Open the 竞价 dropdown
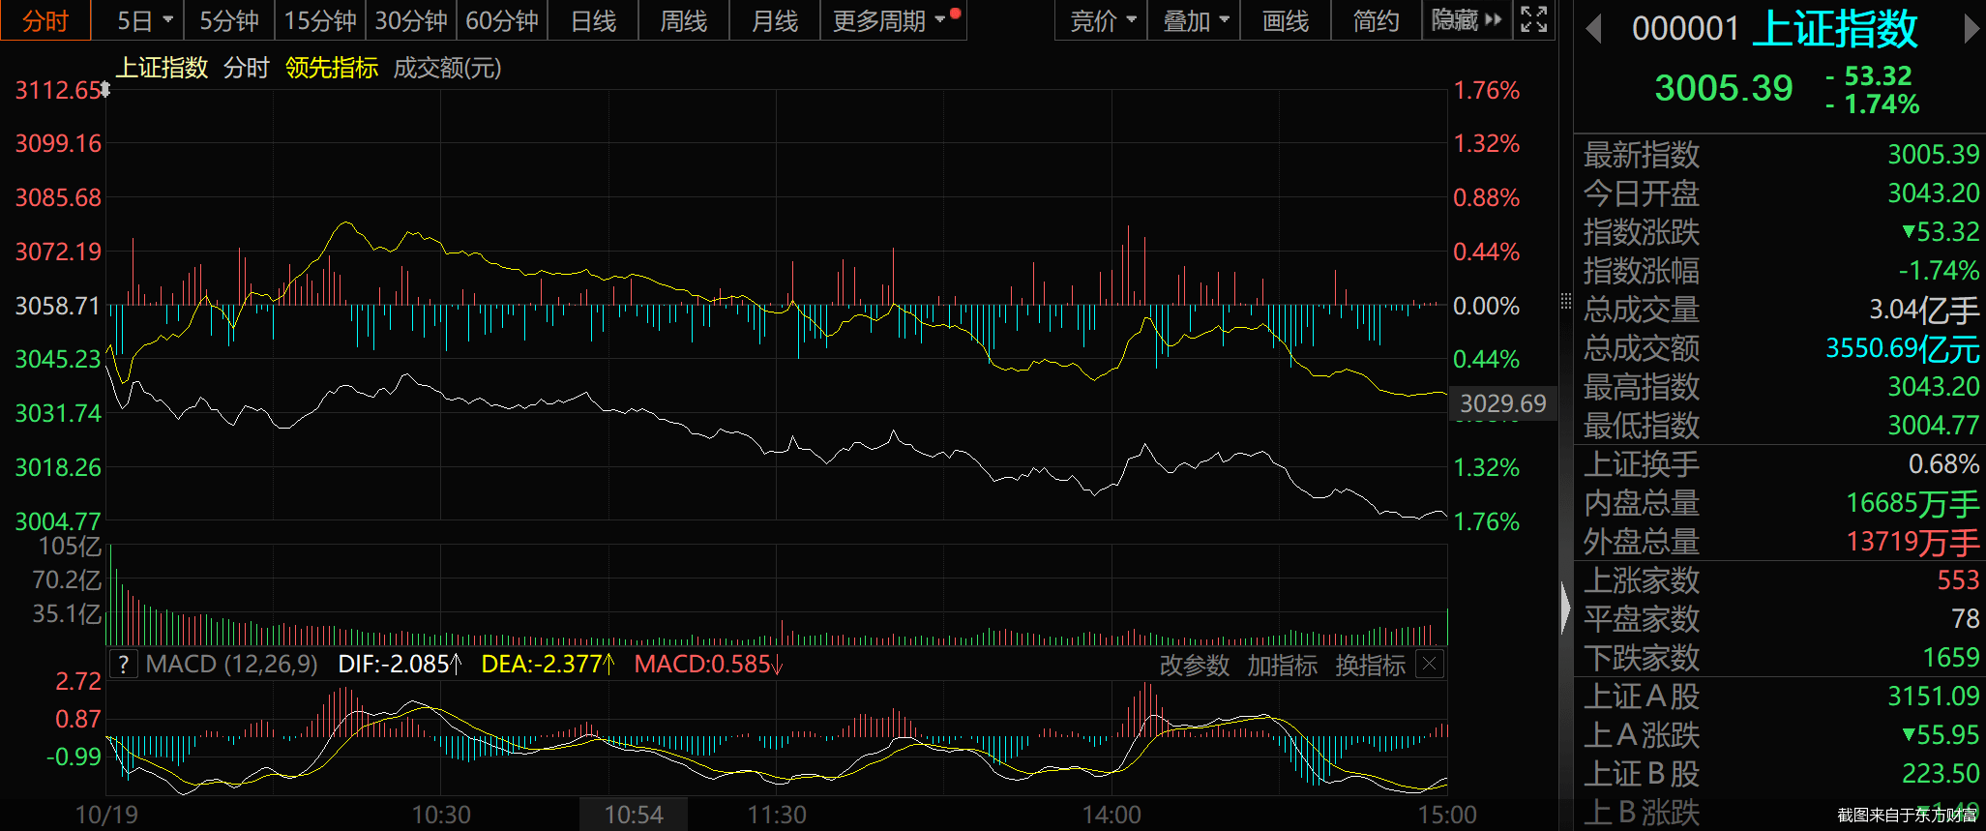The image size is (1986, 831). 1102,20
